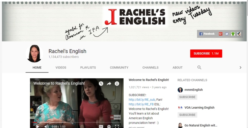Subscribe to Rachel's English channel
Screen dimensions: 248x128
click(x=206, y=53)
